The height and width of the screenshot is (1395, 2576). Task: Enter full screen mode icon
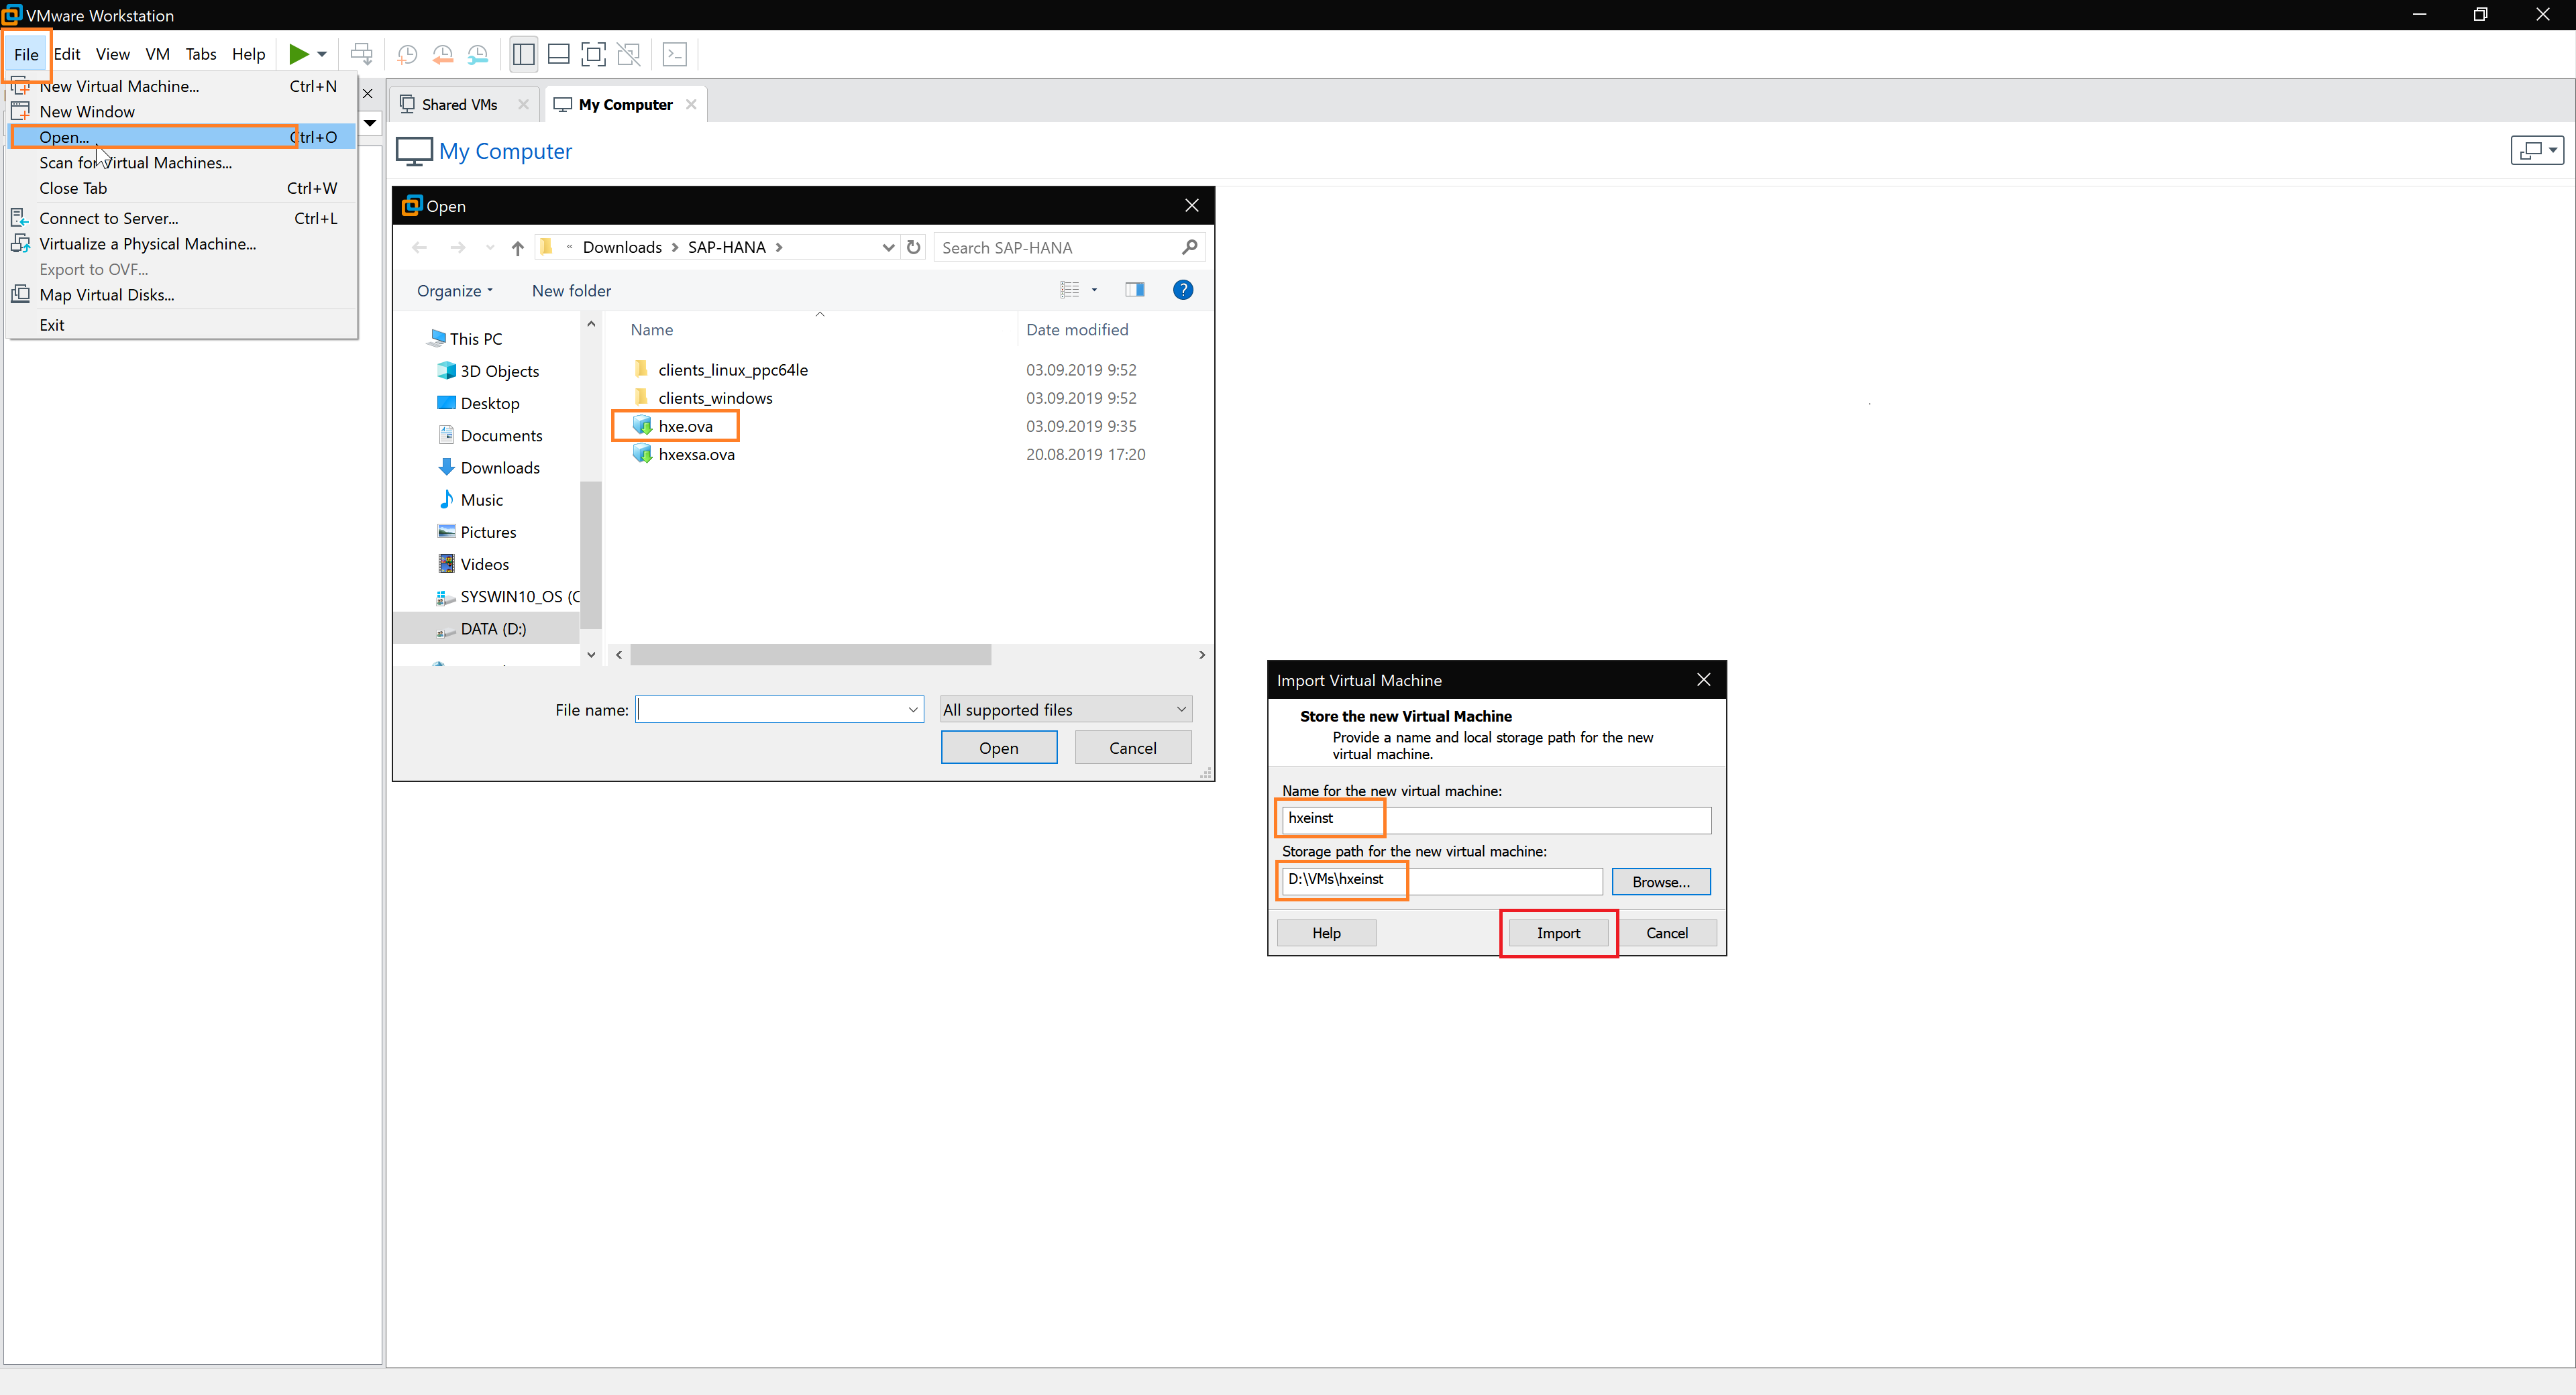(x=594, y=54)
